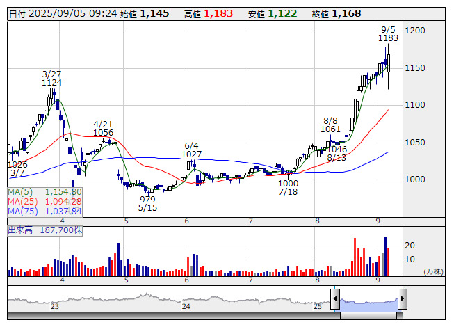The width and height of the screenshot is (454, 327).
Task: Click the 9/5 1183 high price marker
Action: pos(389,34)
